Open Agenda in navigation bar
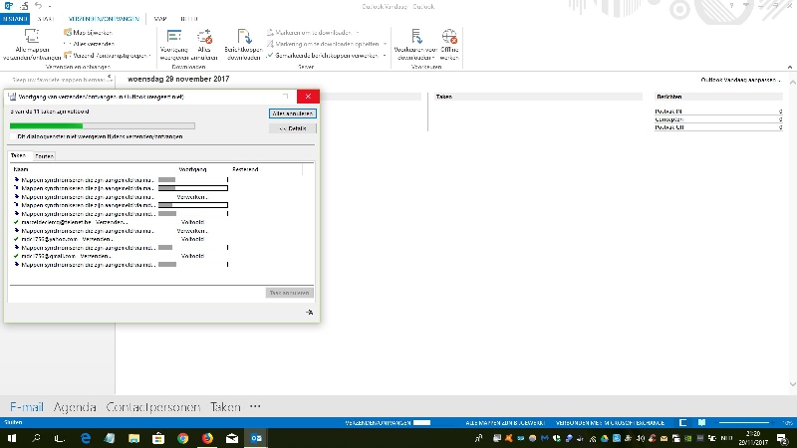 pos(75,407)
